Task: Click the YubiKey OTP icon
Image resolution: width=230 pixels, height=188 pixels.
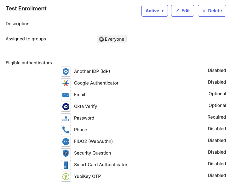Action: tap(66, 177)
